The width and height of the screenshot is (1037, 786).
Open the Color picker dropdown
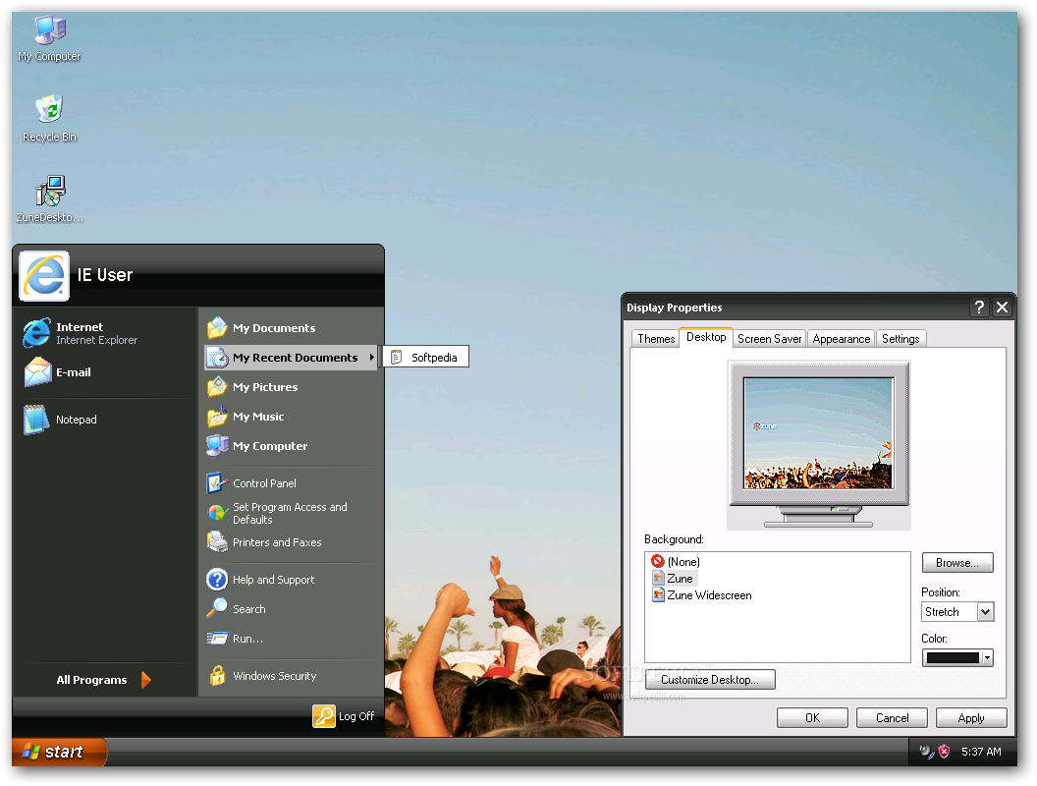pyautogui.click(x=986, y=657)
